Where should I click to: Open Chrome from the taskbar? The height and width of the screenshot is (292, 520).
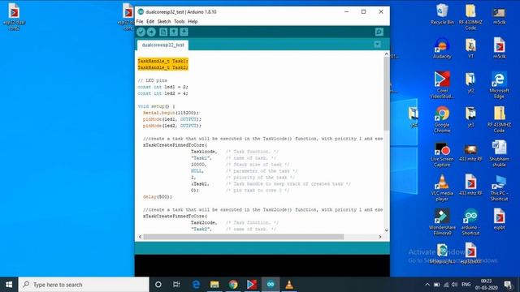pos(233,285)
